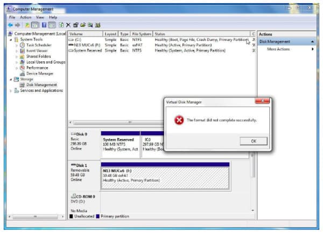Click the Computer Management (Local) root node
323x233 pixels.
[39, 34]
